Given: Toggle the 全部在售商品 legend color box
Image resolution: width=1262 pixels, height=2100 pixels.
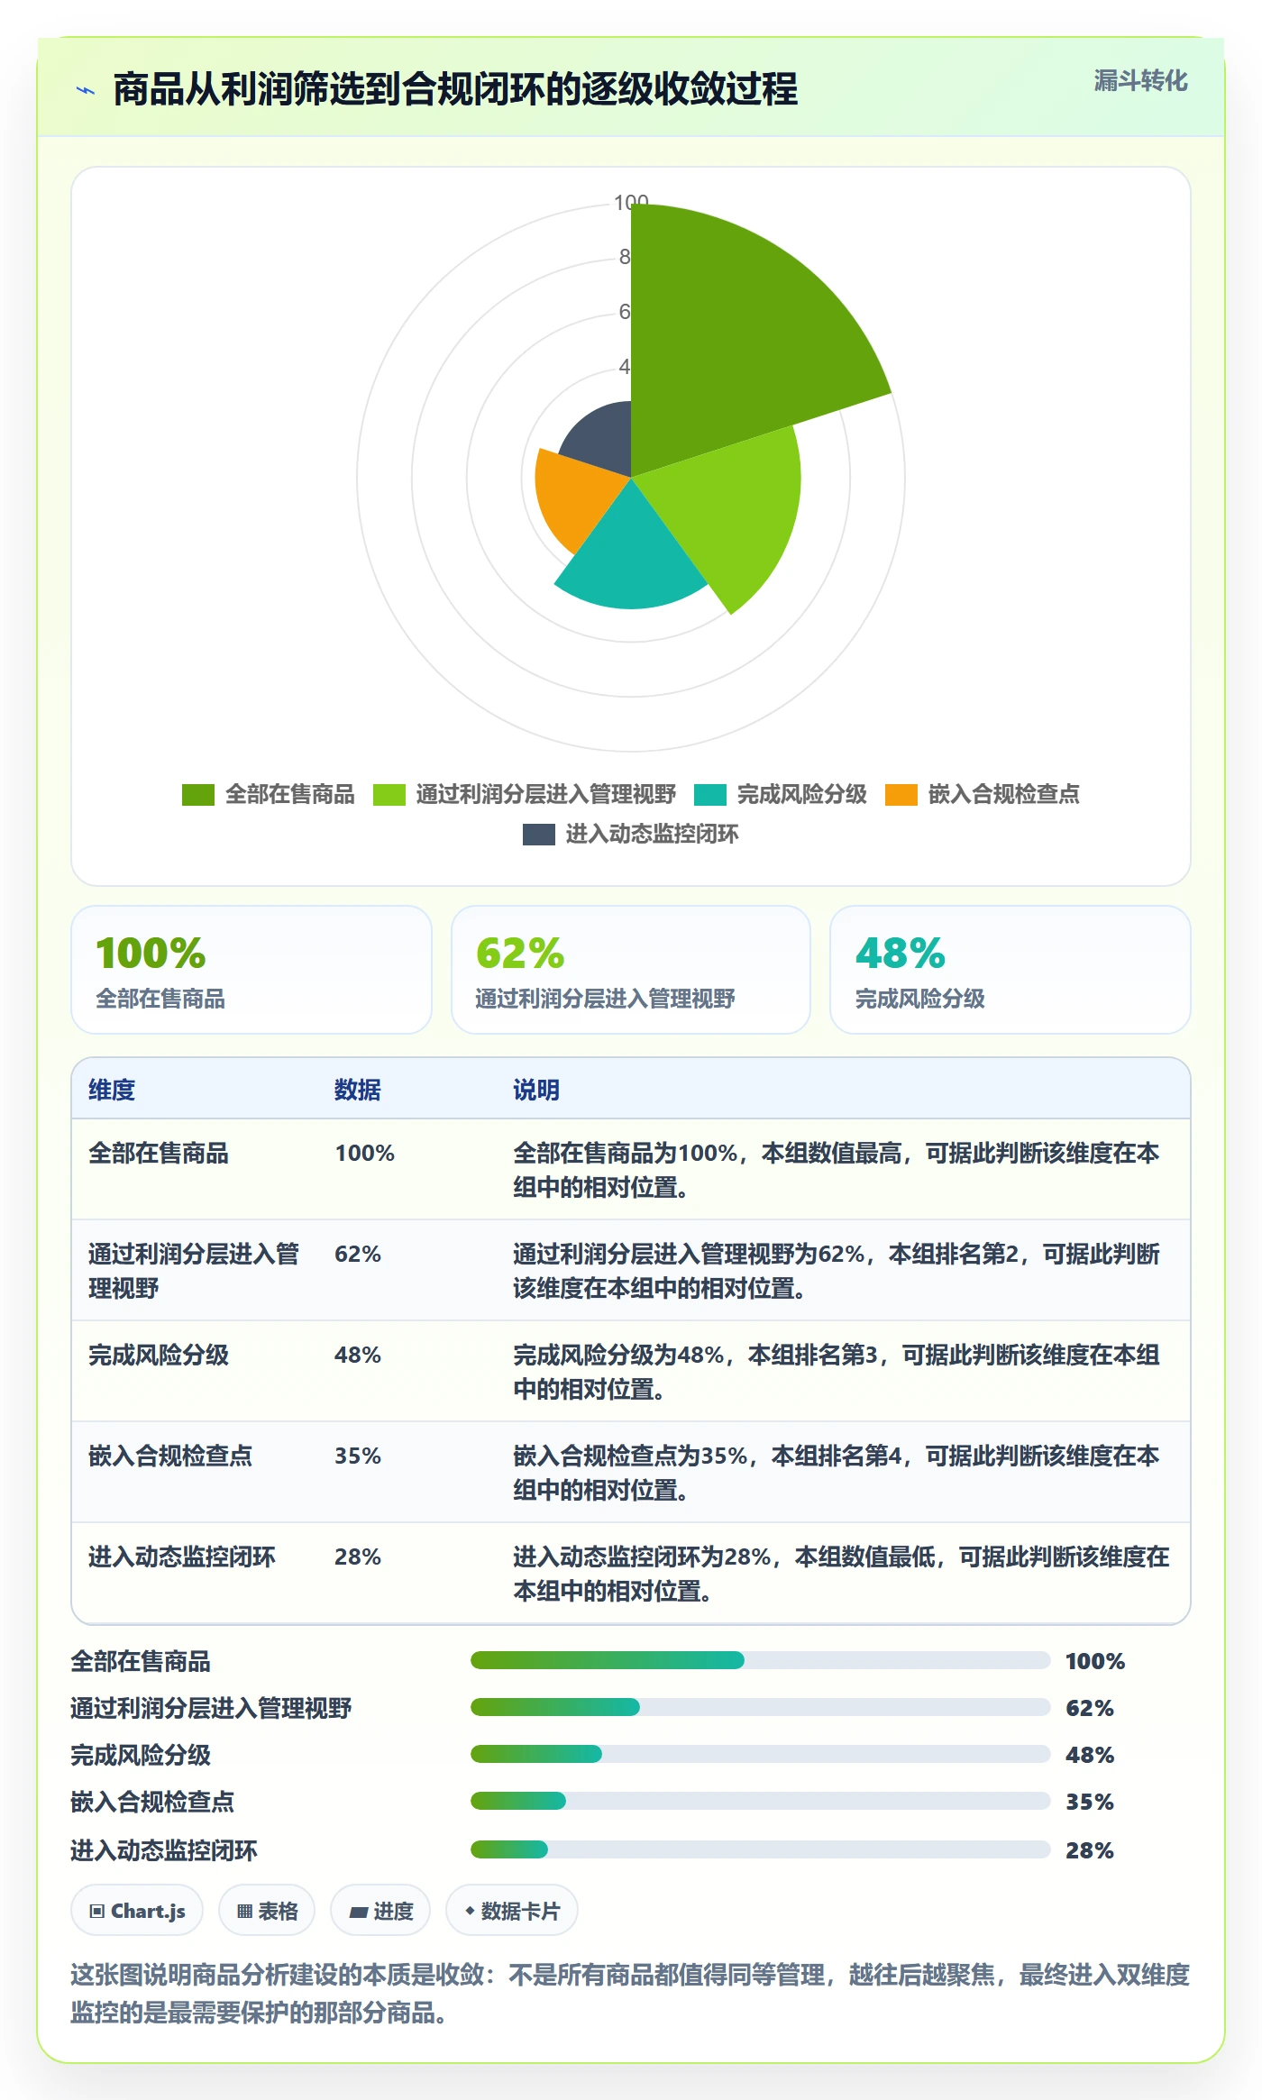Looking at the screenshot, I should [198, 795].
